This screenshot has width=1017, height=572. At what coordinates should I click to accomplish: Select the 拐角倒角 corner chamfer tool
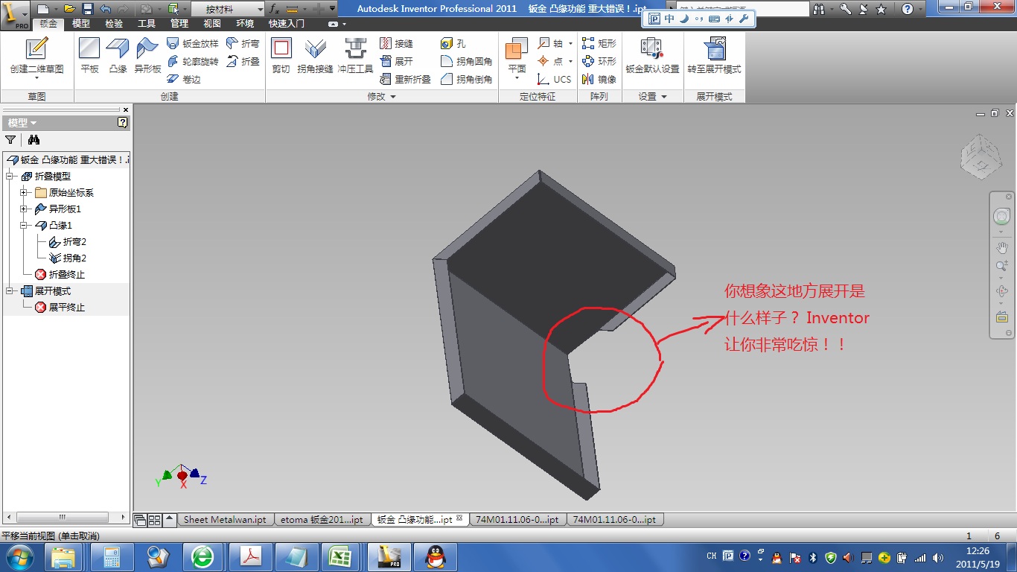click(467, 79)
